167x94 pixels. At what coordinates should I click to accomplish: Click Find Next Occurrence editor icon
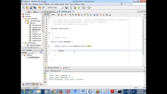[76, 15]
